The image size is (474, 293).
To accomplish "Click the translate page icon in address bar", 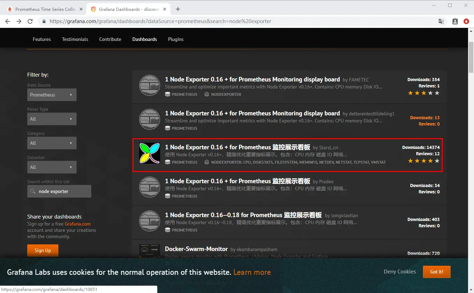I will [x=441, y=21].
